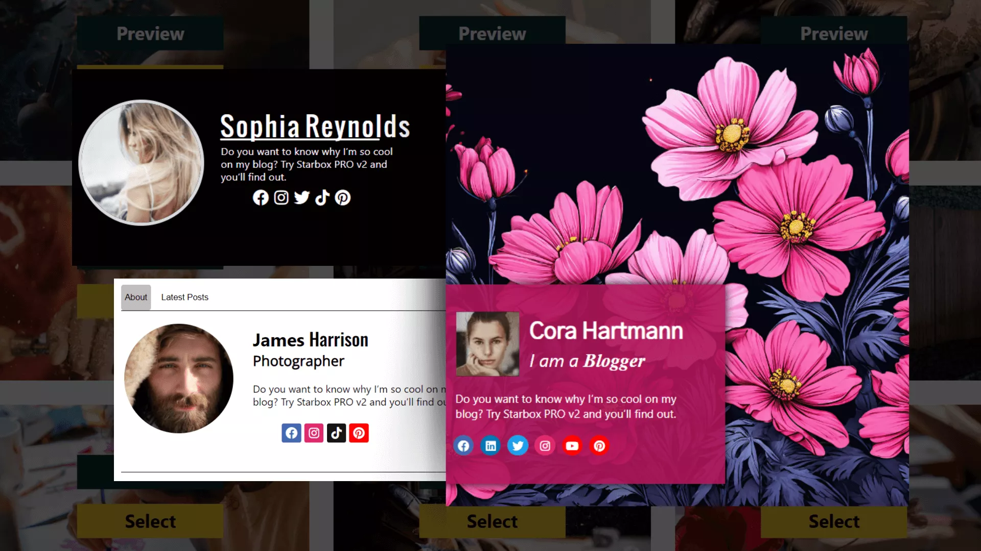Screen dimensions: 981x551
Task: Click TikTok icon under Sophia Reynolds
Action: point(322,197)
